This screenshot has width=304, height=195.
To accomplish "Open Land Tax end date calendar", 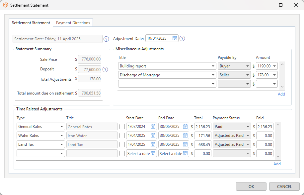I will point(185,144).
